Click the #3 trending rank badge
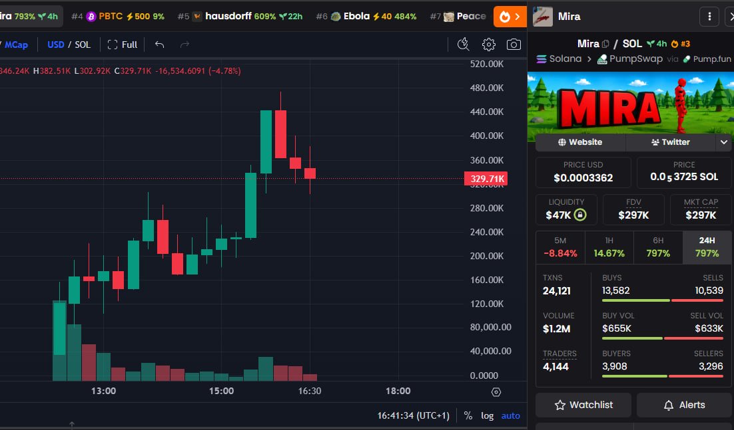This screenshot has height=430, width=734. (x=681, y=44)
